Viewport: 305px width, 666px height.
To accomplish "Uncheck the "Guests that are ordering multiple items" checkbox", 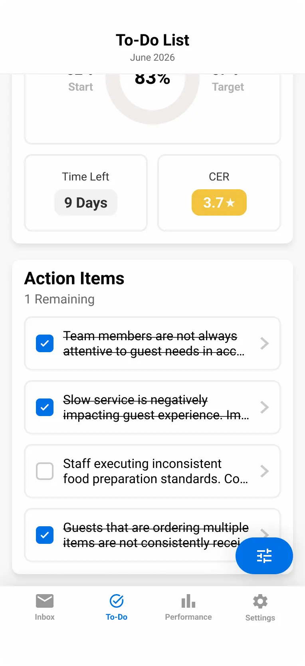I will (x=45, y=535).
